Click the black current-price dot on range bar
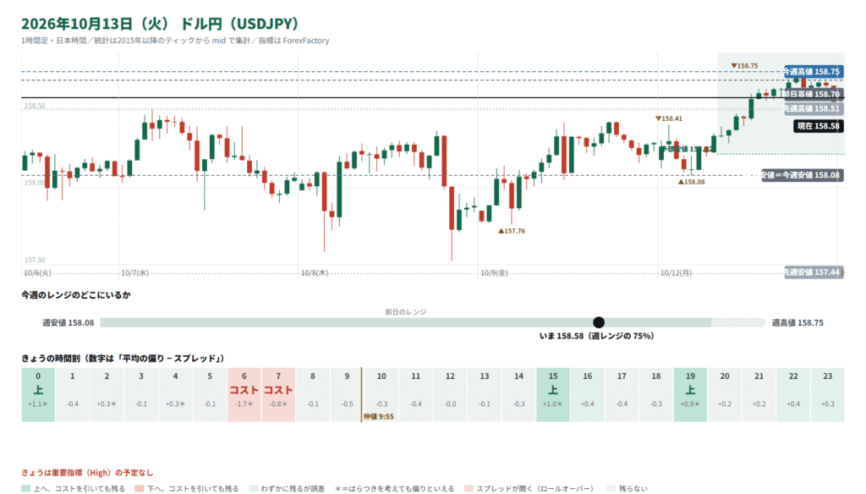The width and height of the screenshot is (866, 494). [x=599, y=322]
